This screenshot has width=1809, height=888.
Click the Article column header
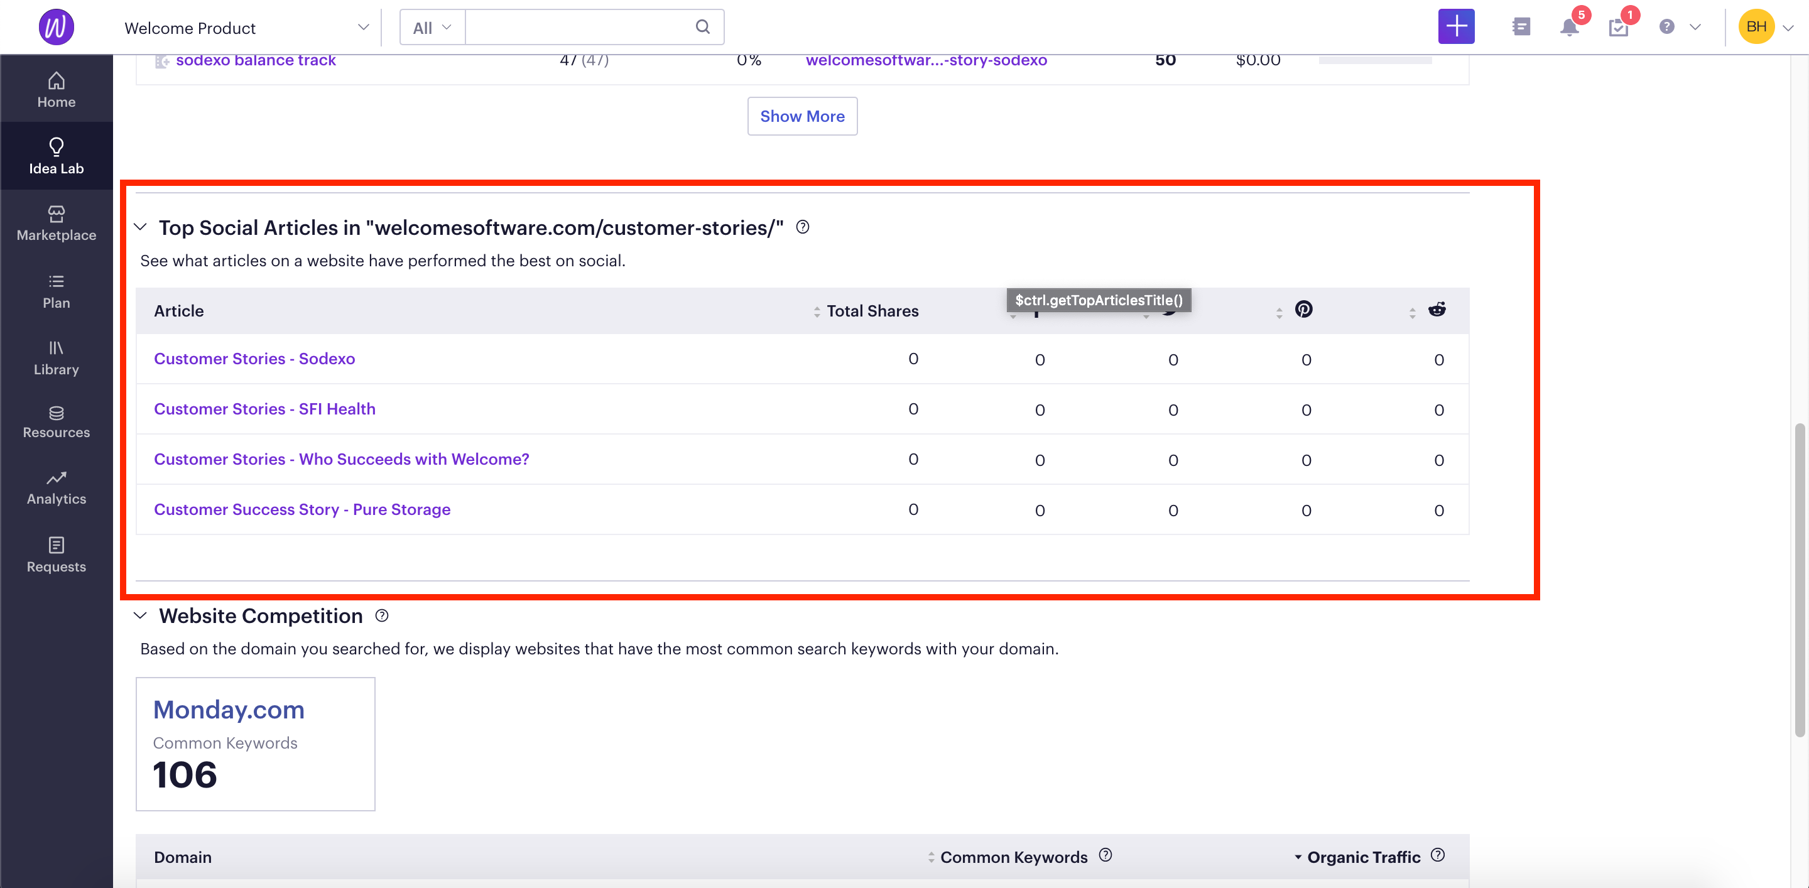click(x=179, y=311)
